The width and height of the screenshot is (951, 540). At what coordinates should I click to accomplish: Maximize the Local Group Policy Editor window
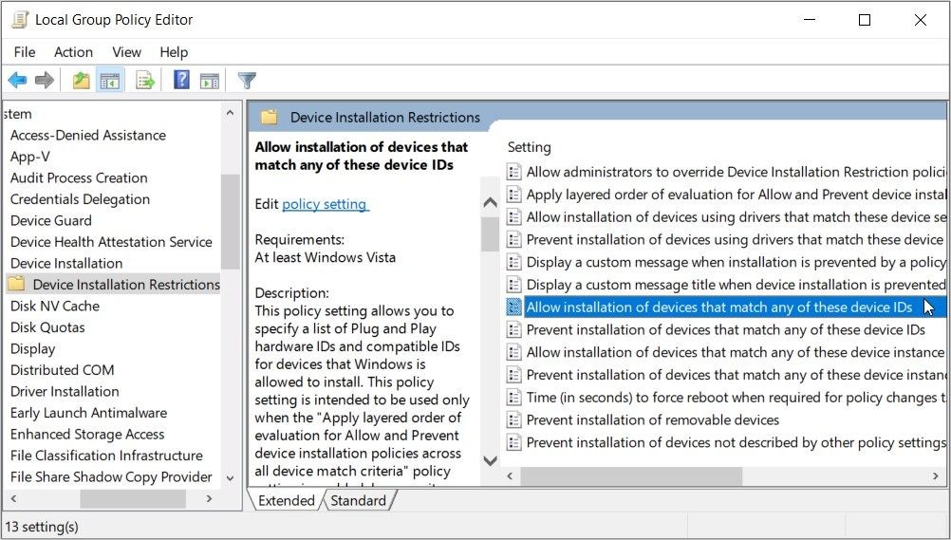[x=865, y=20]
